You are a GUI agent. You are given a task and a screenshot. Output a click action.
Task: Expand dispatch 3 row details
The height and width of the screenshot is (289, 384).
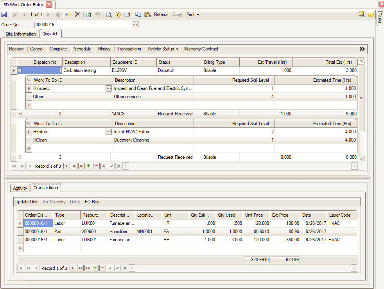coord(20,157)
